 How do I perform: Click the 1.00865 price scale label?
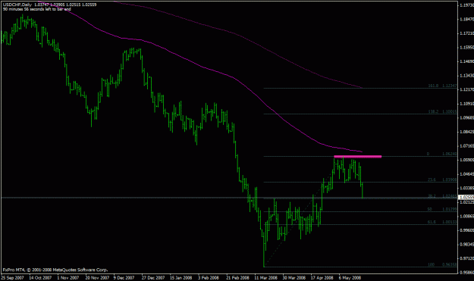point(466,216)
